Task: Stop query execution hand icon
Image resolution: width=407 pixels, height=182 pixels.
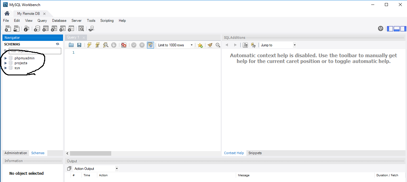Action: click(x=114, y=45)
